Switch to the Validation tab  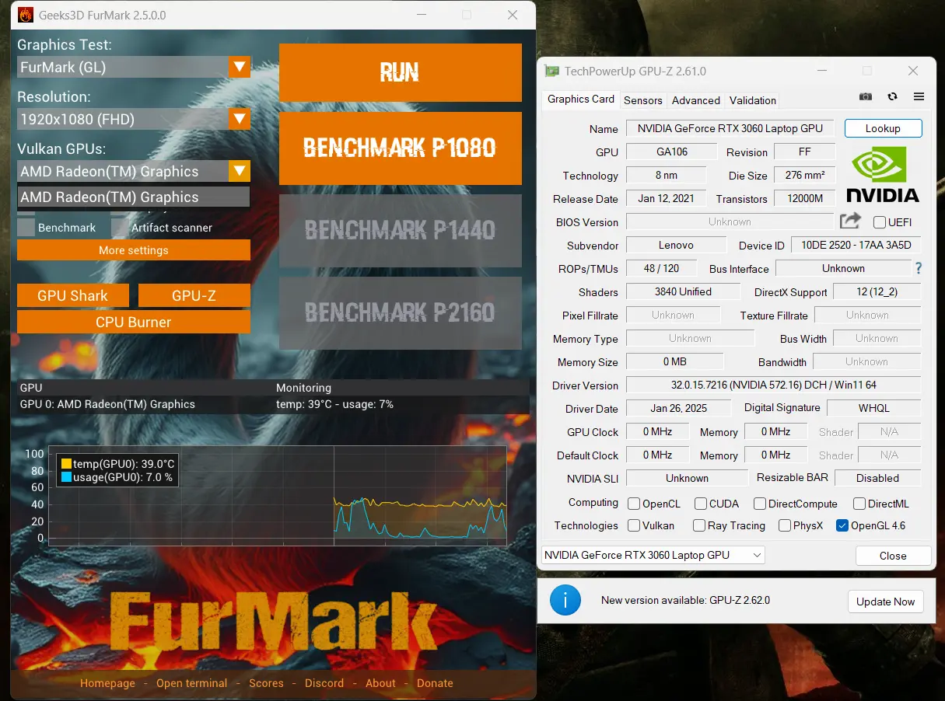[x=753, y=100]
